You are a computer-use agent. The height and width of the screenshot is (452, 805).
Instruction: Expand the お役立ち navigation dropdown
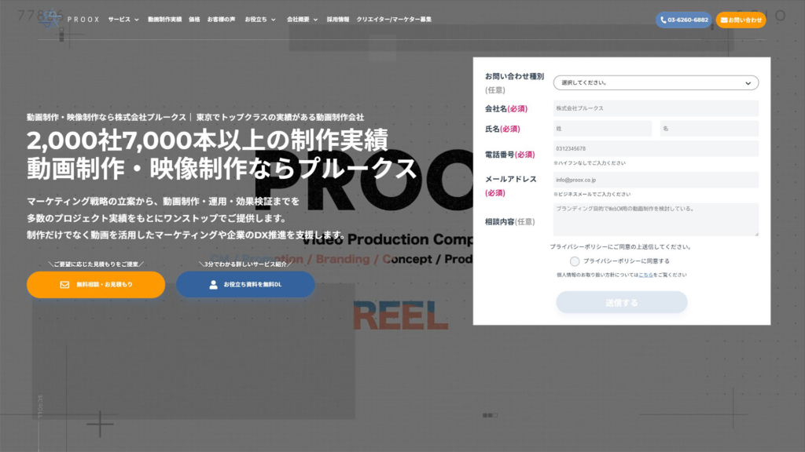coord(259,19)
